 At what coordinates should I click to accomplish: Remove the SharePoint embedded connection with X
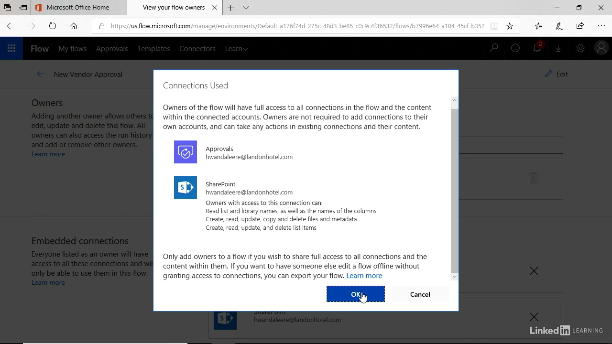534,317
